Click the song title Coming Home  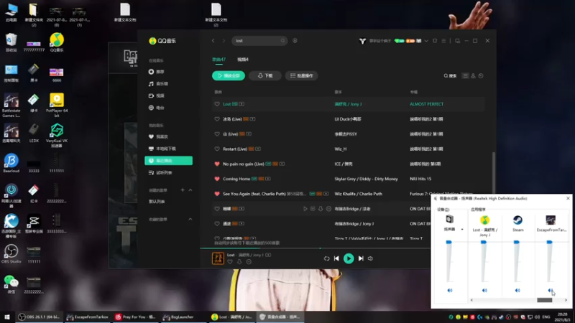coord(236,179)
